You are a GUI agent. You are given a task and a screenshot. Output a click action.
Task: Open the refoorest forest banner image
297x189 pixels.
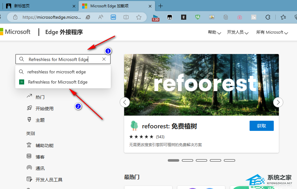(202, 85)
